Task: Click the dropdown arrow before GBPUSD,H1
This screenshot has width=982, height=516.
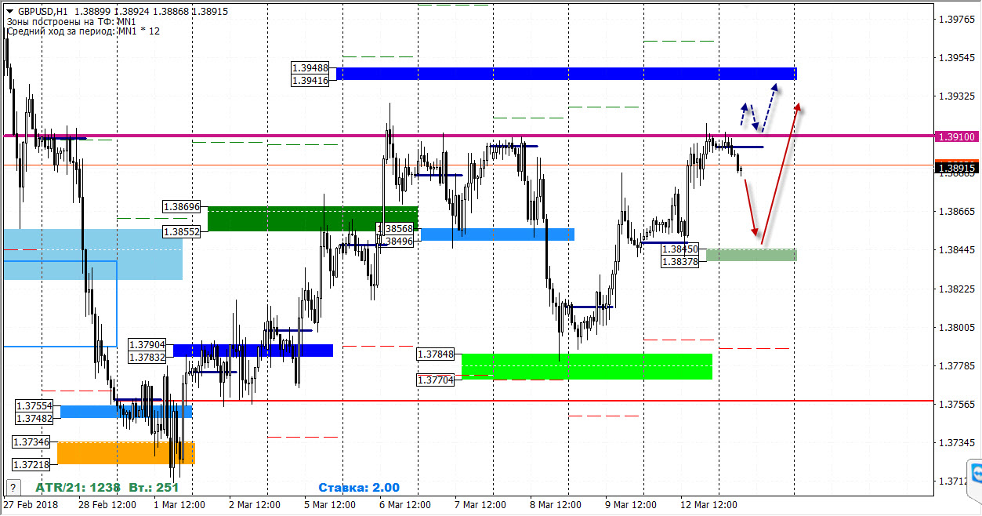Action: 9,12
